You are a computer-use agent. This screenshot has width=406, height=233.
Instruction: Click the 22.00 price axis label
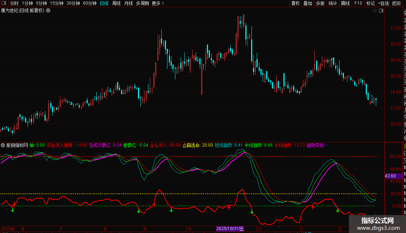[395, 108]
